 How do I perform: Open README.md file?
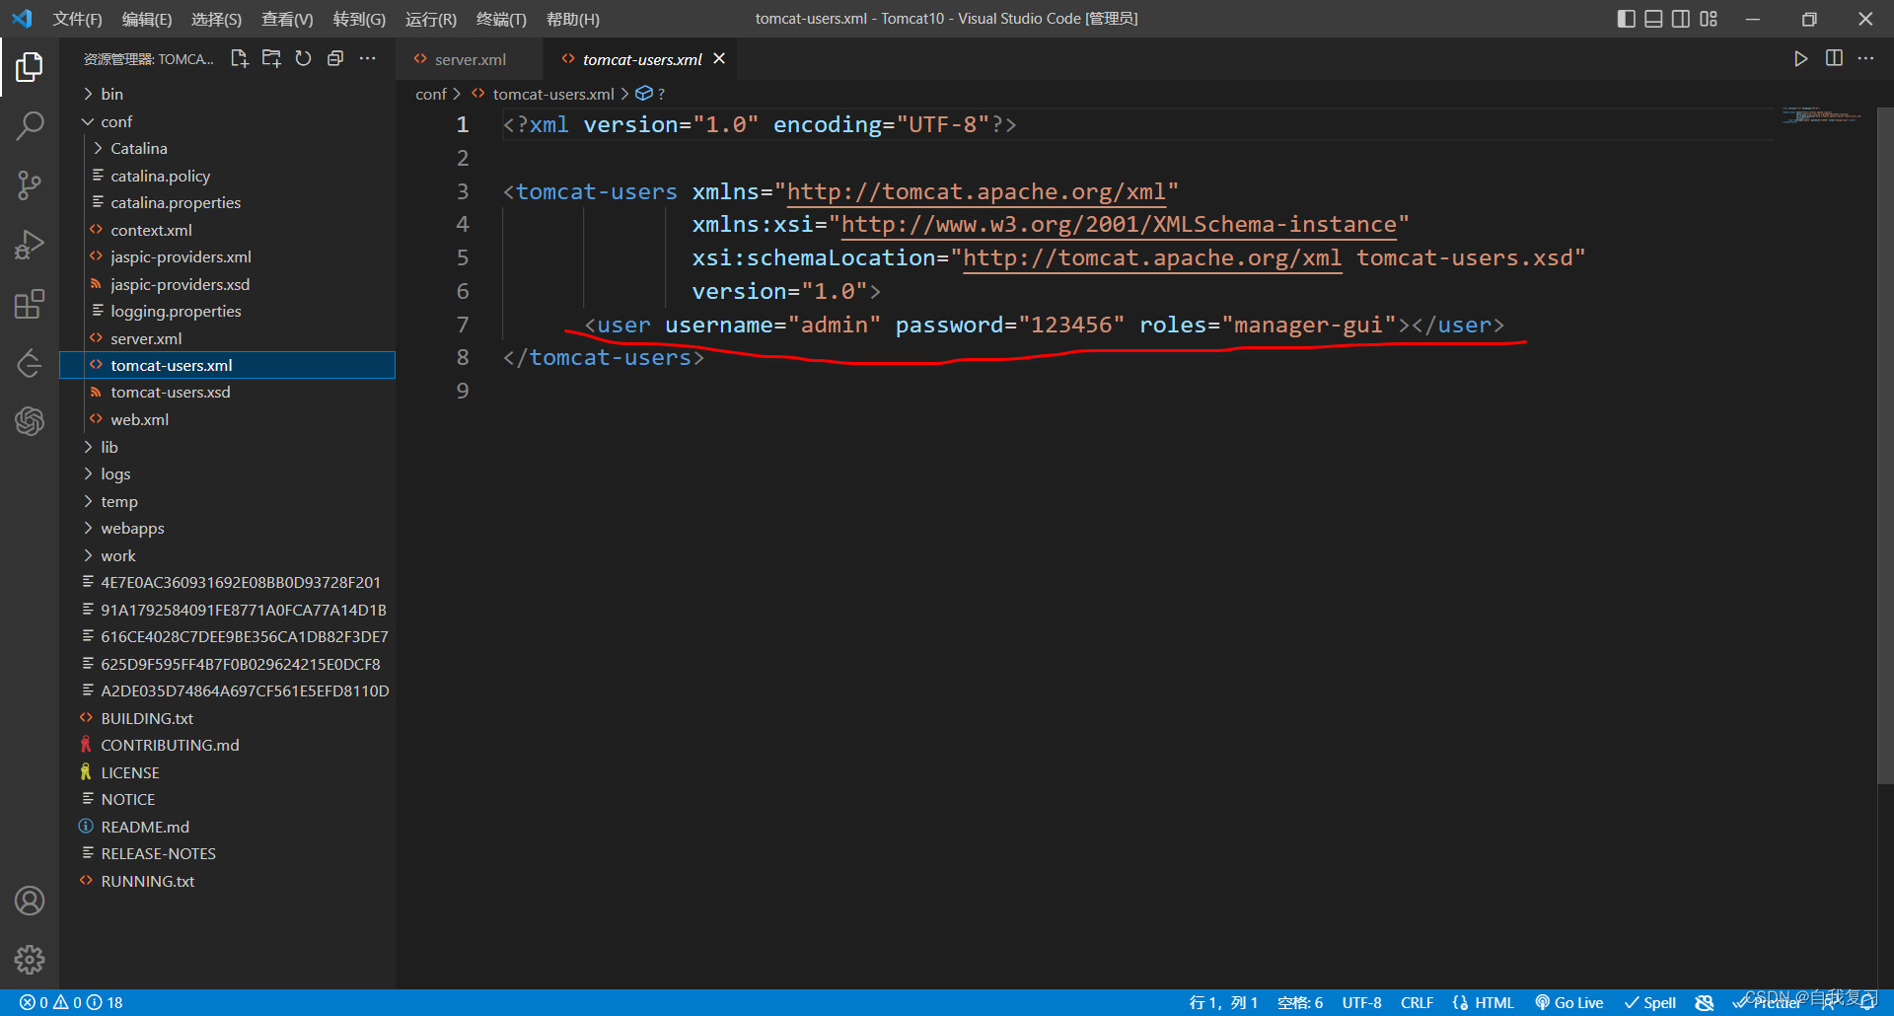click(x=227, y=827)
